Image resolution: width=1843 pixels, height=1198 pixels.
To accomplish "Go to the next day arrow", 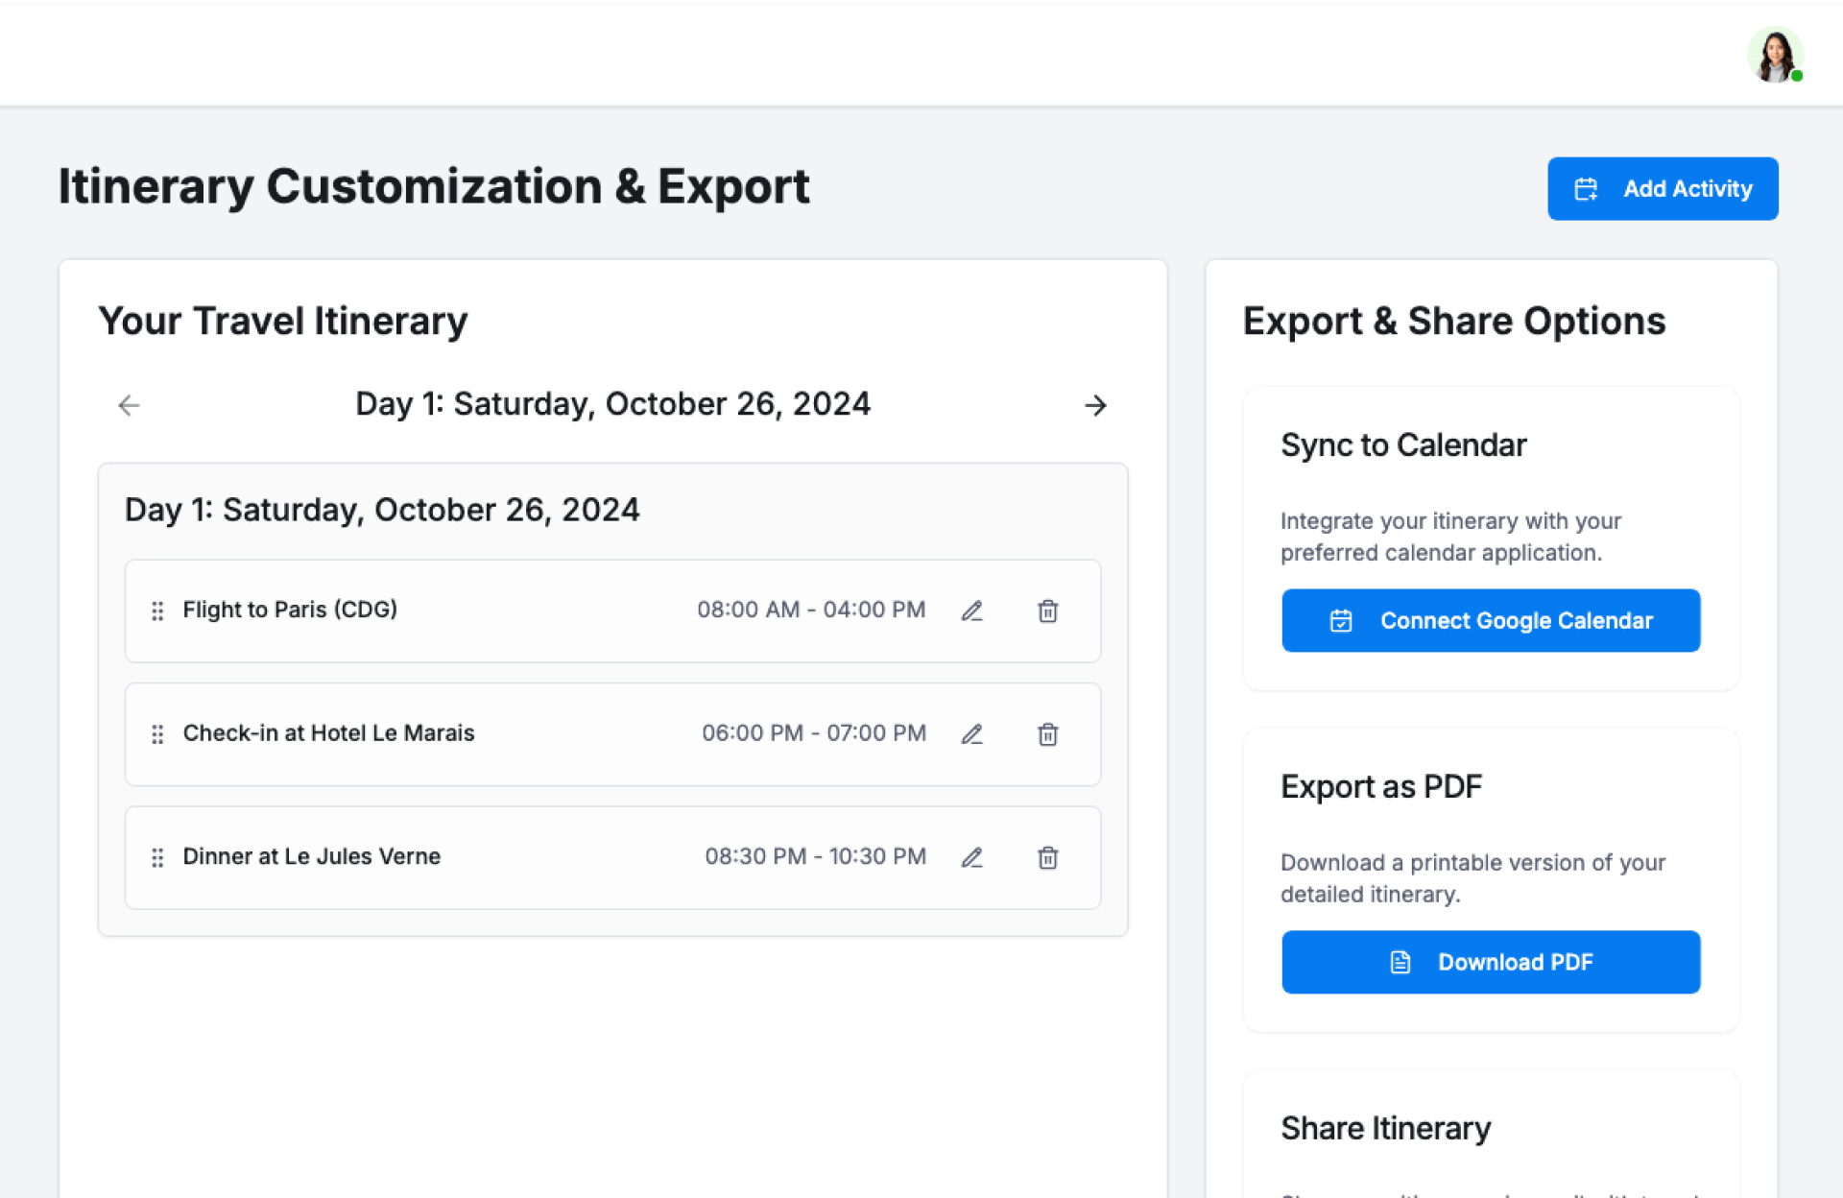I will pyautogui.click(x=1095, y=405).
